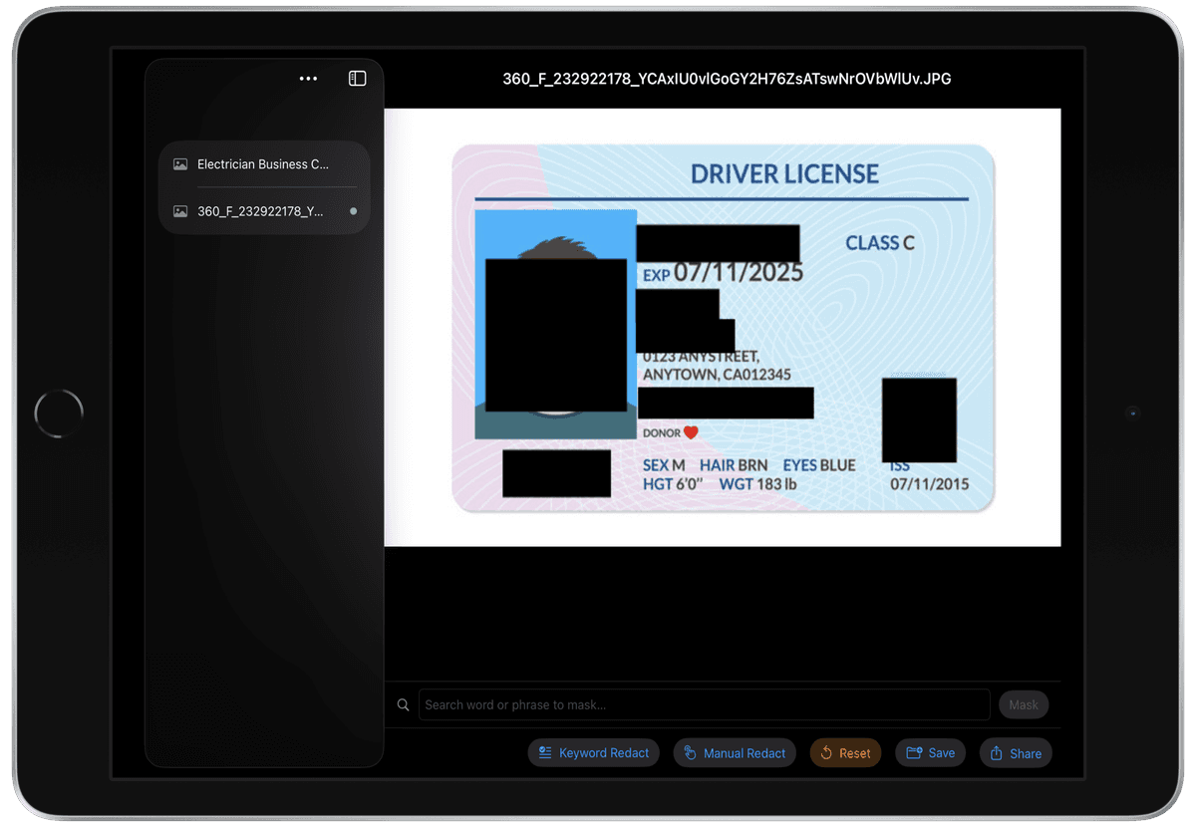
Task: Activate the Keyword Redact tool
Action: tap(594, 753)
